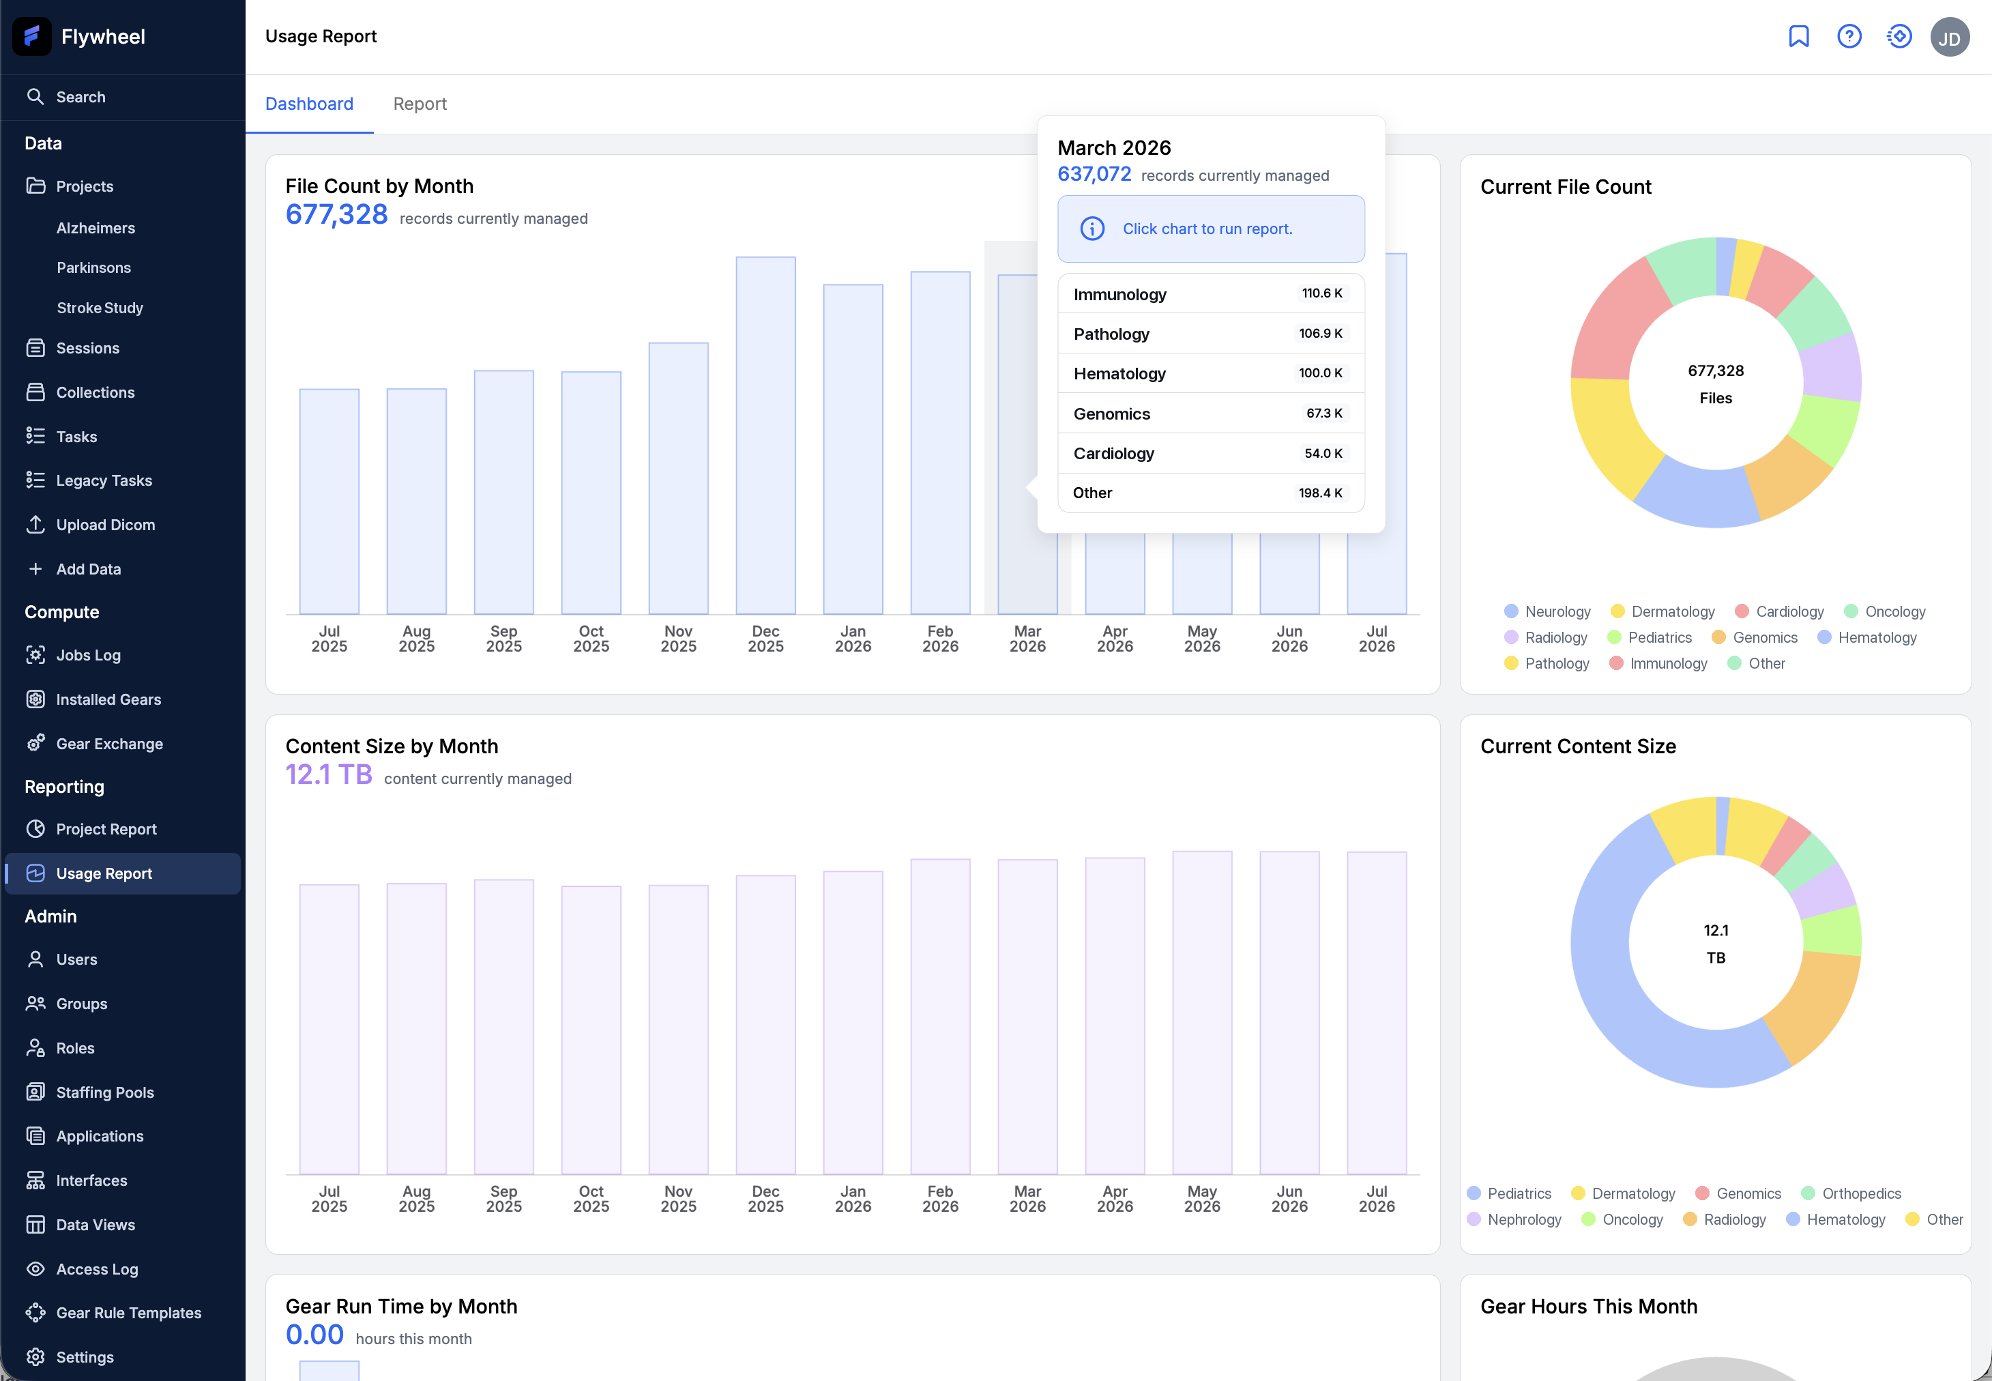Click the Pathology 106.9 K row
The image size is (1992, 1381).
tap(1211, 333)
